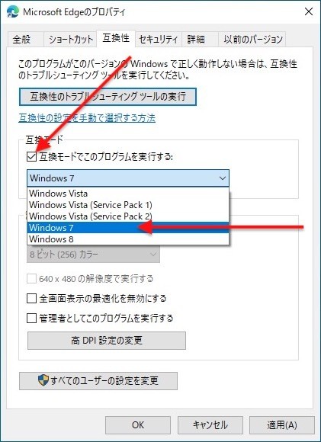This screenshot has height=442, width=321.
Task: Switch to the 全般 tab
Action: pyautogui.click(x=21, y=39)
